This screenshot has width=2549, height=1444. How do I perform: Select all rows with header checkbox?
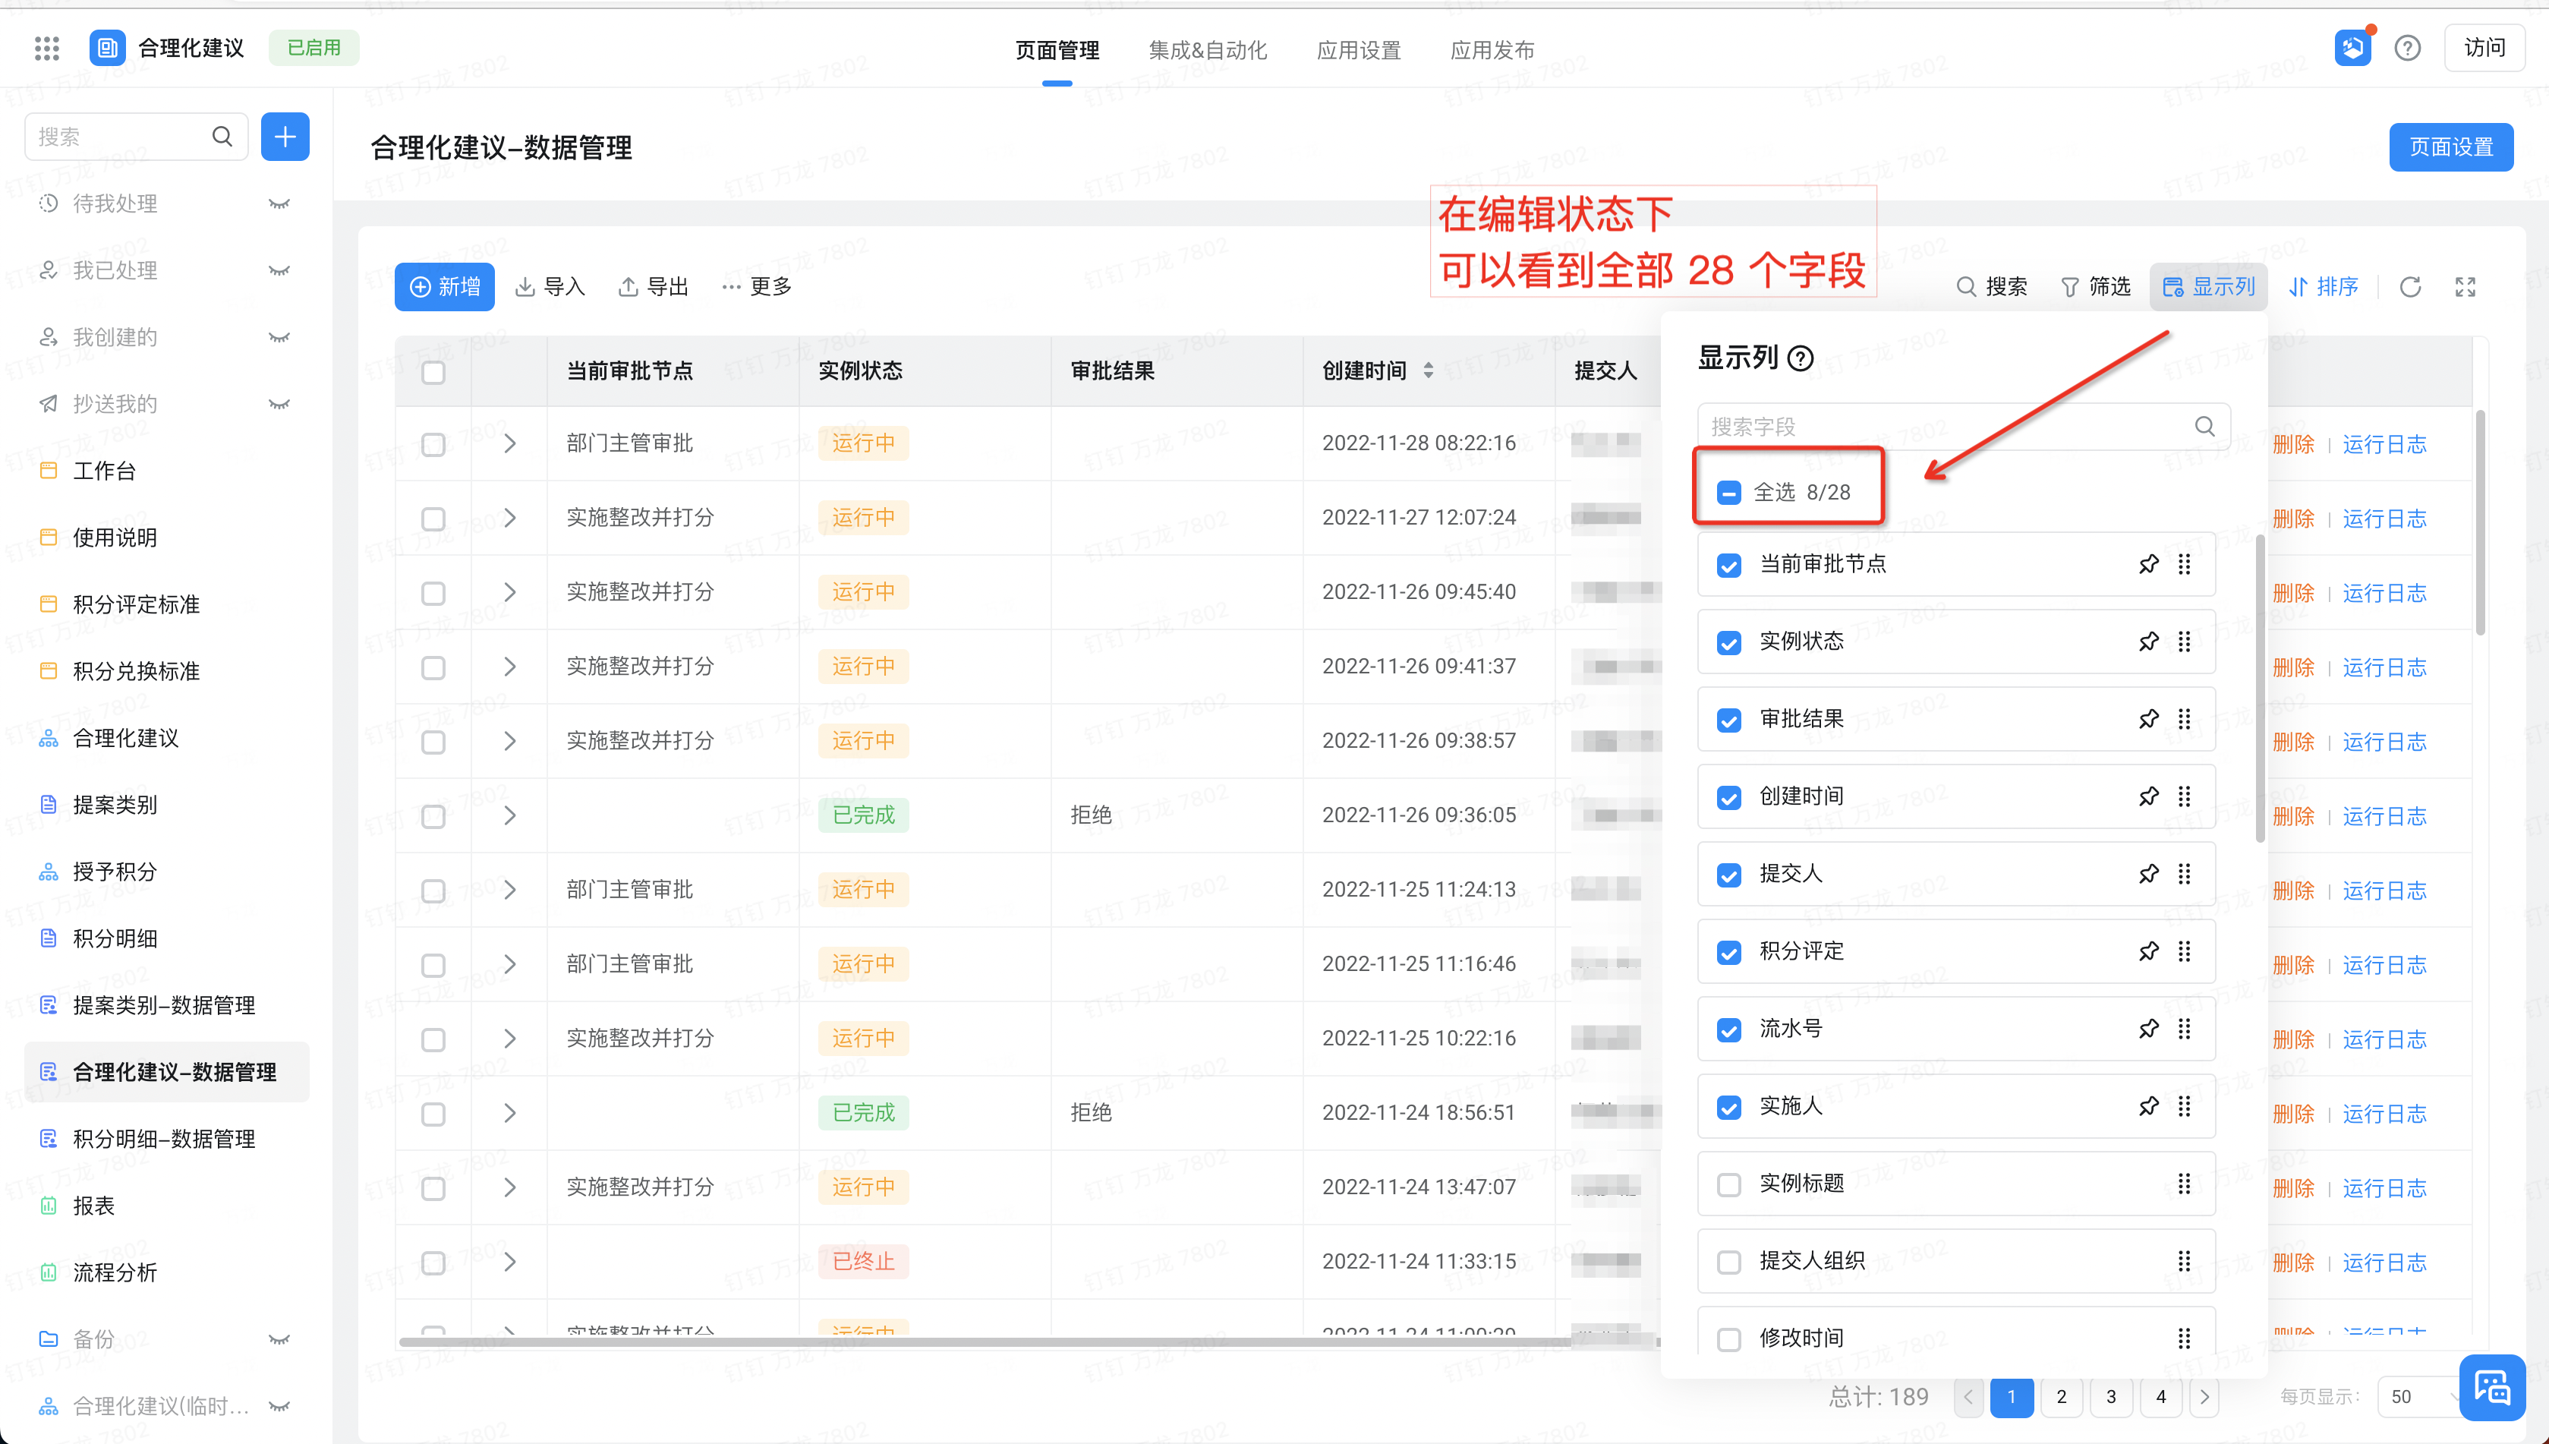click(433, 372)
